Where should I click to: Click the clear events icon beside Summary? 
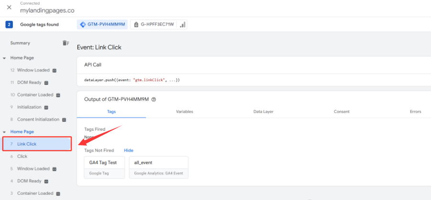[65, 43]
